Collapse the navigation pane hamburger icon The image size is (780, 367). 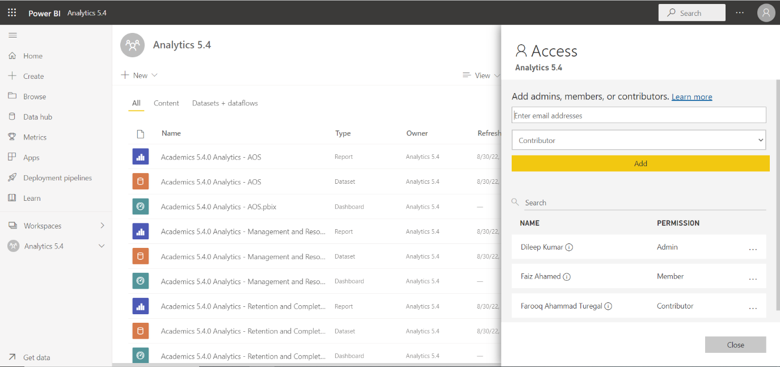click(12, 35)
